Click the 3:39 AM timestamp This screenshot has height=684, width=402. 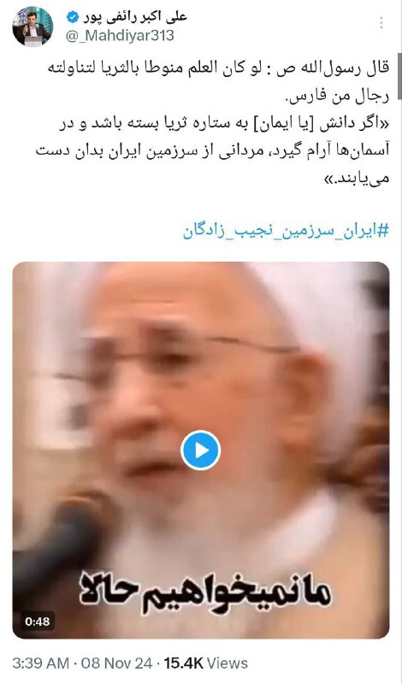click(41, 663)
